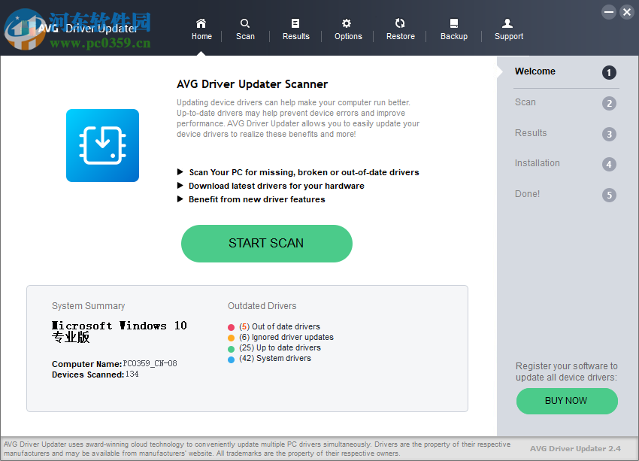
Task: Click BUY NOW to register the software
Action: click(x=567, y=401)
